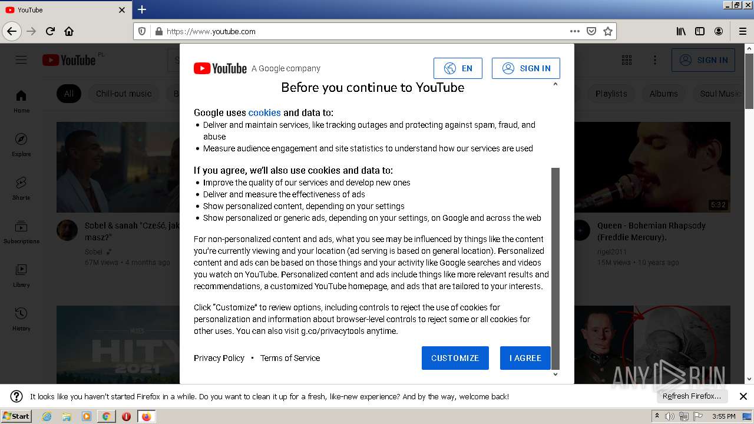Select the YouTube browser tab
Image resolution: width=754 pixels, height=424 pixels.
[65, 10]
